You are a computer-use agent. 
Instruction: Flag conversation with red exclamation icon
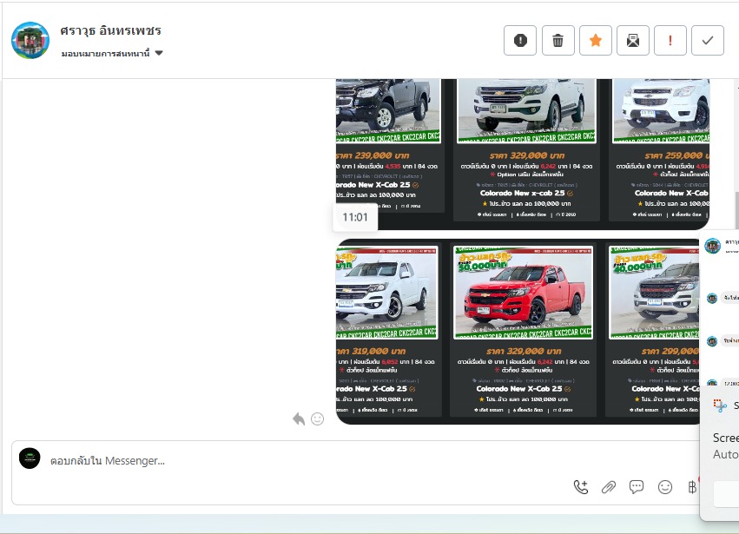[x=670, y=40]
